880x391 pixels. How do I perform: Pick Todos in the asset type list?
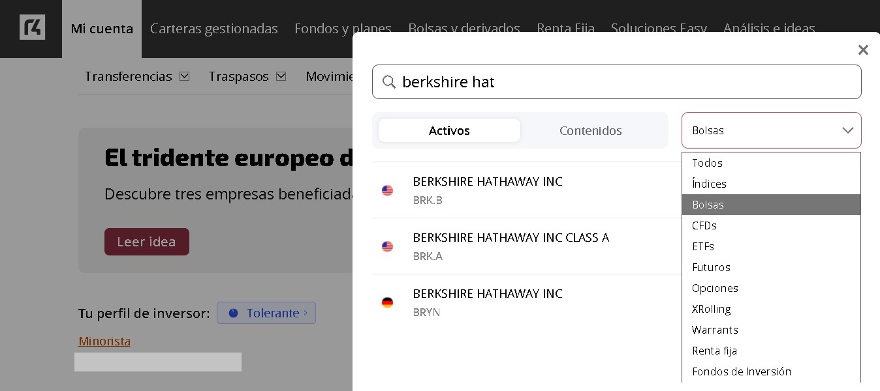click(x=707, y=163)
